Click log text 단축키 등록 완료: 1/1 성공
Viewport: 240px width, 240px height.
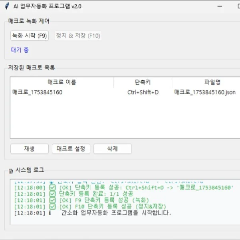tap(96, 194)
